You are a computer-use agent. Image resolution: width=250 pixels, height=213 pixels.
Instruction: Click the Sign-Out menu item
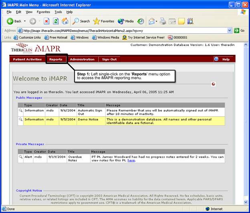[x=109, y=59]
